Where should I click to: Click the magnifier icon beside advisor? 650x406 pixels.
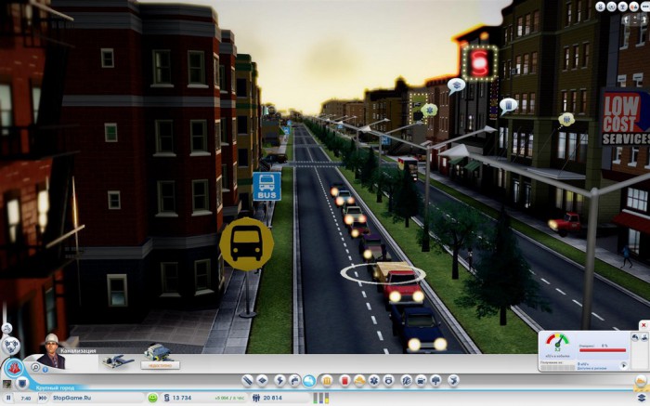35,367
